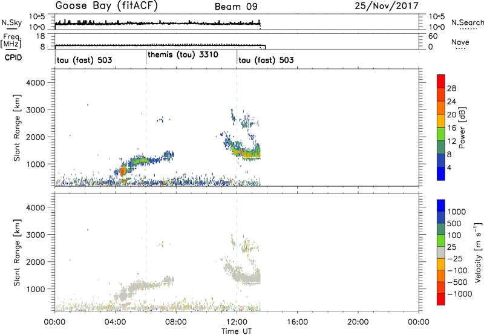Click the light green 12-16 dB Power colorbar segment
The image size is (484, 335).
pyautogui.click(x=441, y=134)
